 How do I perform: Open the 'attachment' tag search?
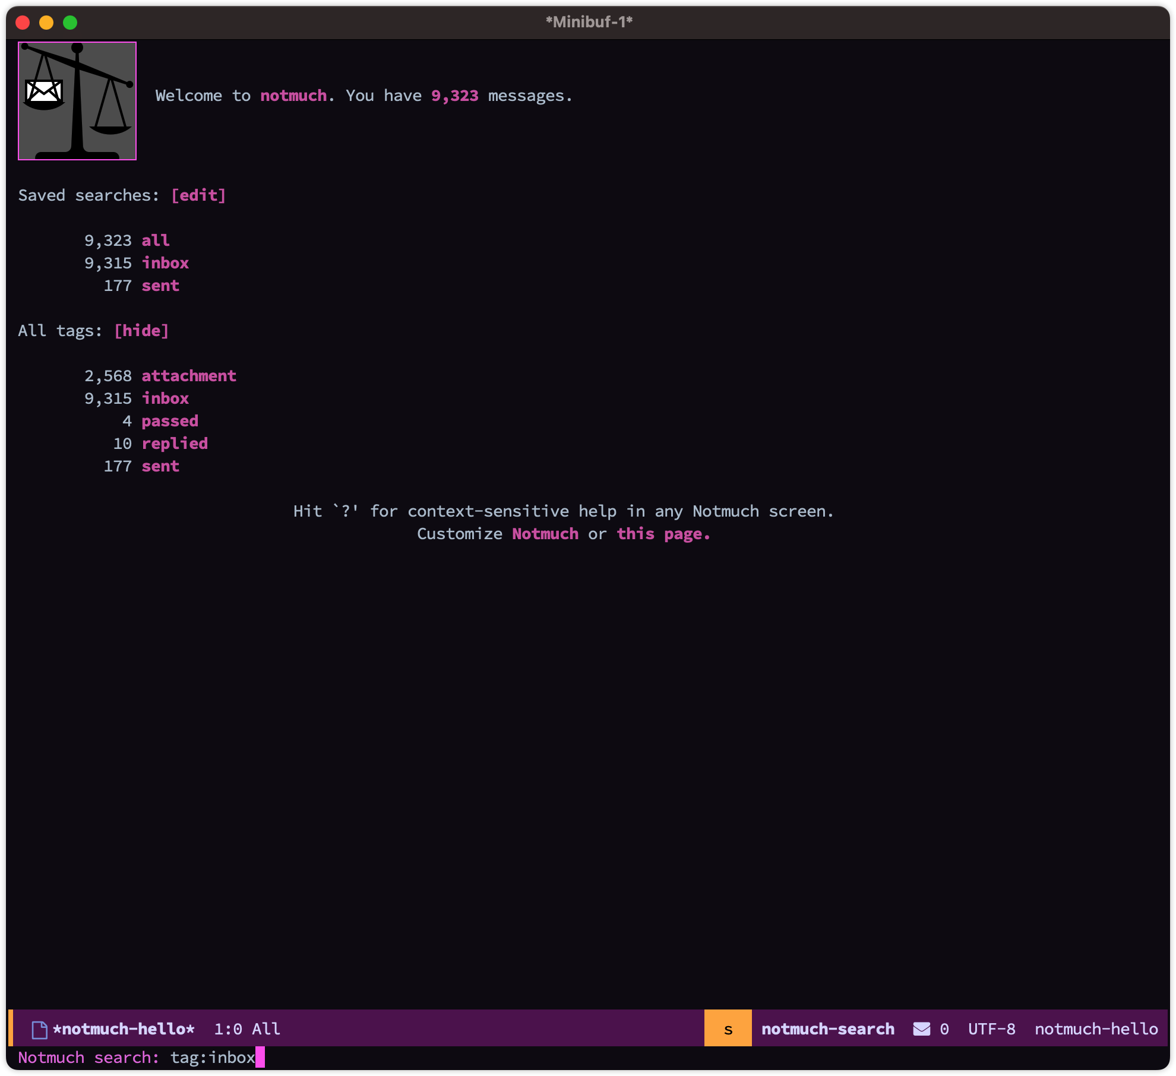(x=189, y=376)
